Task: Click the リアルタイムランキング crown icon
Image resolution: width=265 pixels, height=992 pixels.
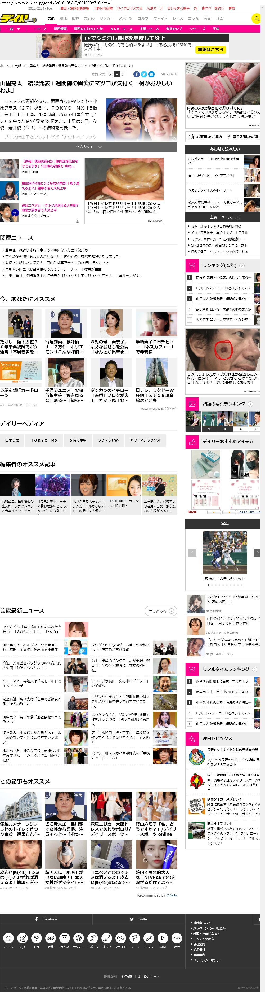Action: 192,669
